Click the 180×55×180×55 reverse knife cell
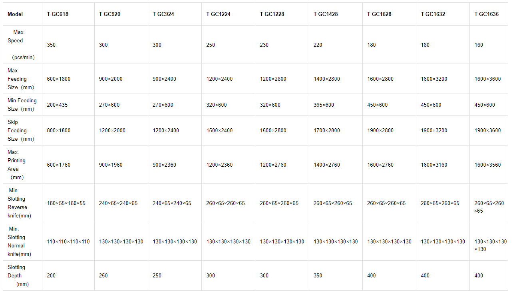 coord(66,203)
